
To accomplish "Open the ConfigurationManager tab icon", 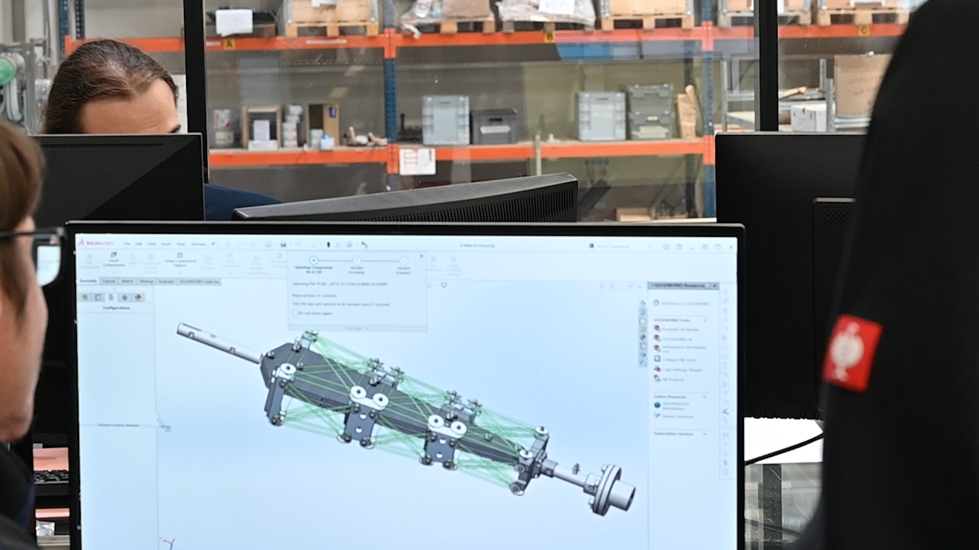I will (111, 297).
